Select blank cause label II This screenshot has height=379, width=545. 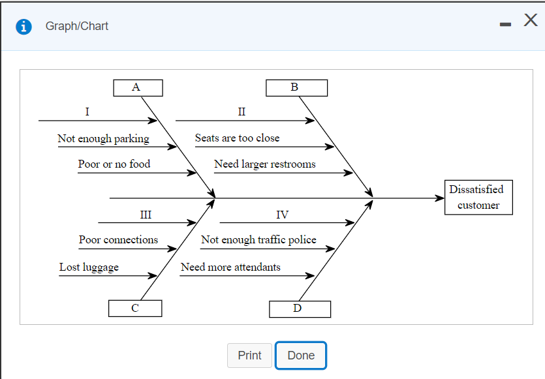coord(241,112)
